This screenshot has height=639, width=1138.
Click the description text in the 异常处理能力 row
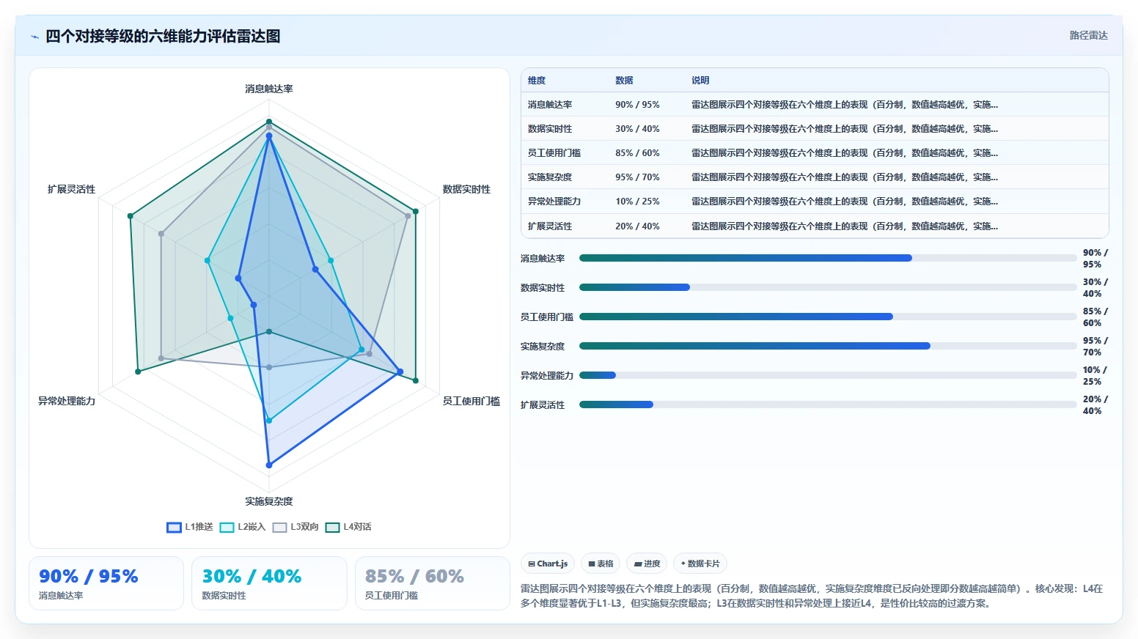pyautogui.click(x=845, y=202)
